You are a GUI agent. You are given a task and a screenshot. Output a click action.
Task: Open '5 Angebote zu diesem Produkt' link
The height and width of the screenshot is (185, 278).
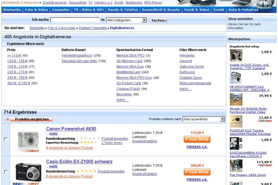click(x=69, y=148)
